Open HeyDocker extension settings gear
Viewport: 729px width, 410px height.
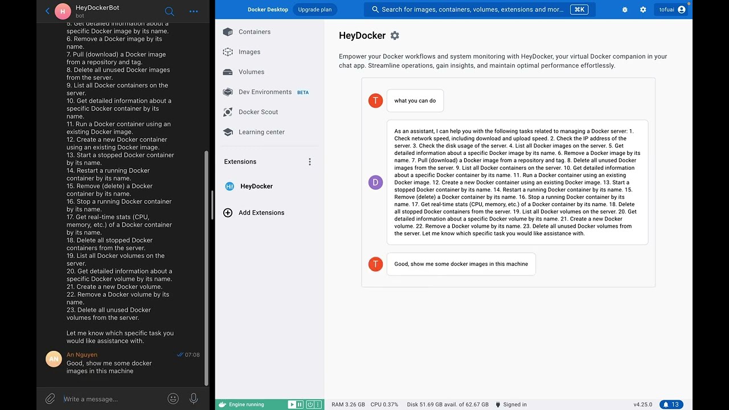coord(395,35)
